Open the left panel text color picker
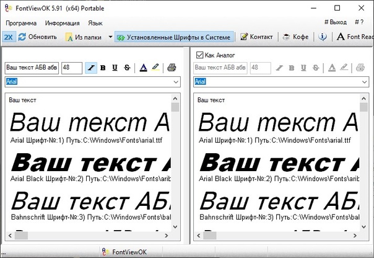The image size is (374, 258). click(x=143, y=68)
